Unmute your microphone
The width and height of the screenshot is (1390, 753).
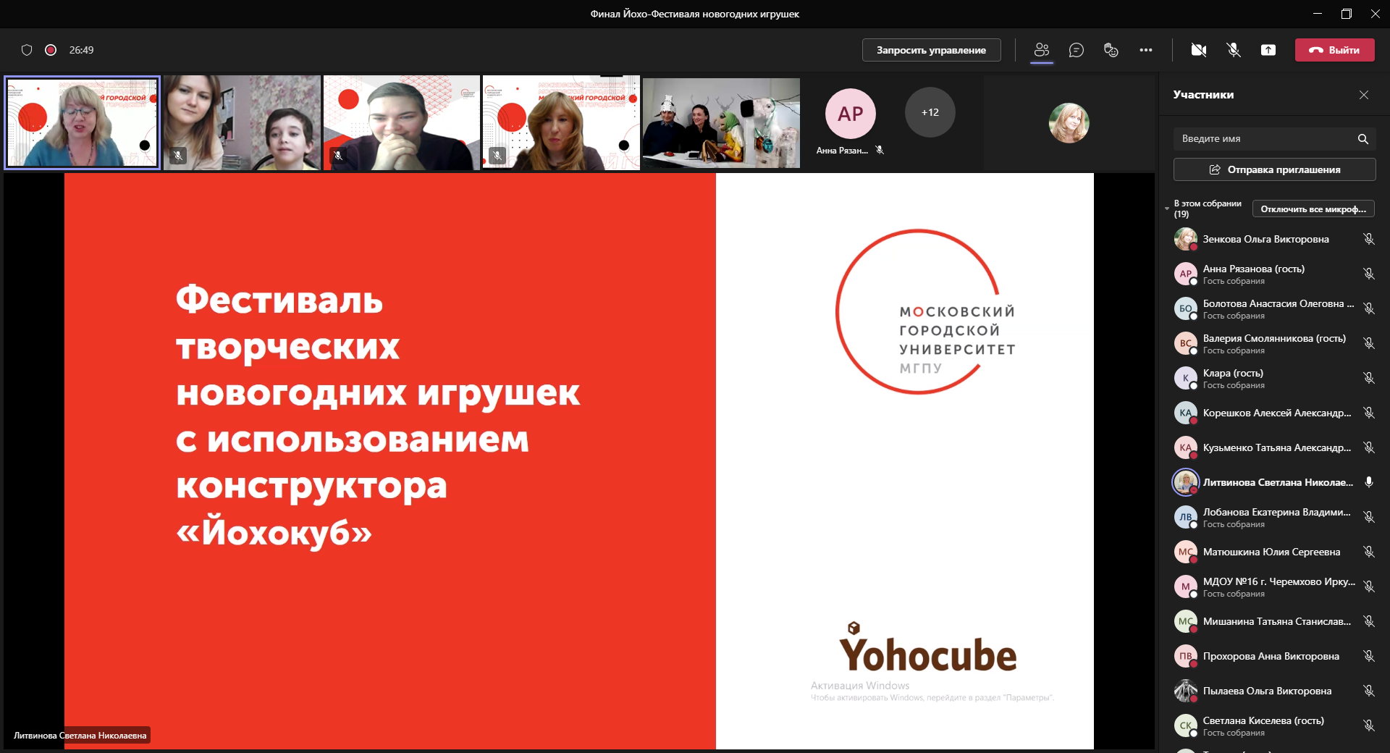1234,50
